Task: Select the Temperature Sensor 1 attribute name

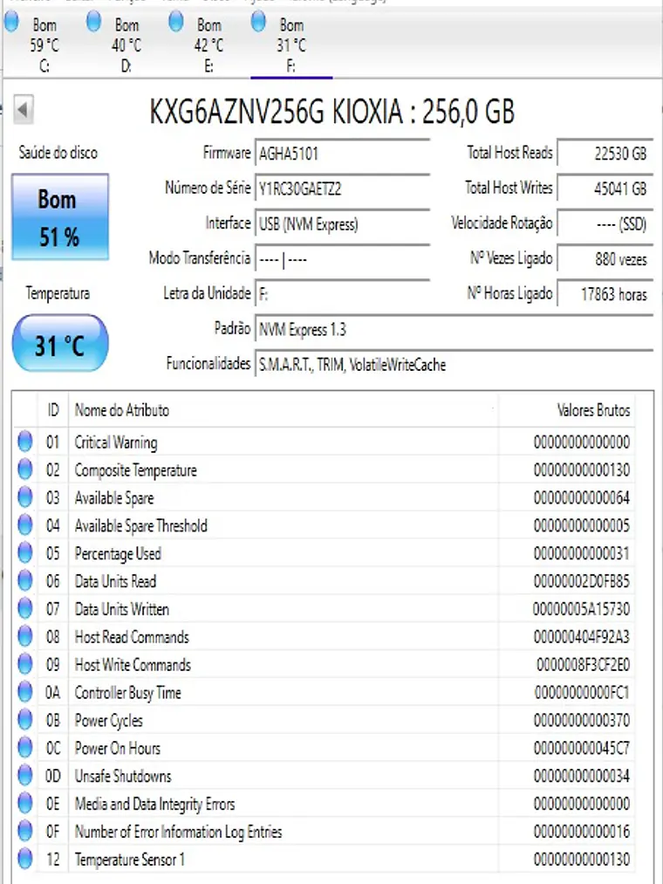Action: (130, 860)
